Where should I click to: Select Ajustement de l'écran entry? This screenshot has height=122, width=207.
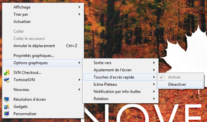[120, 70]
